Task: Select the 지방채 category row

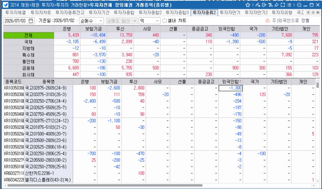Action: point(29,48)
